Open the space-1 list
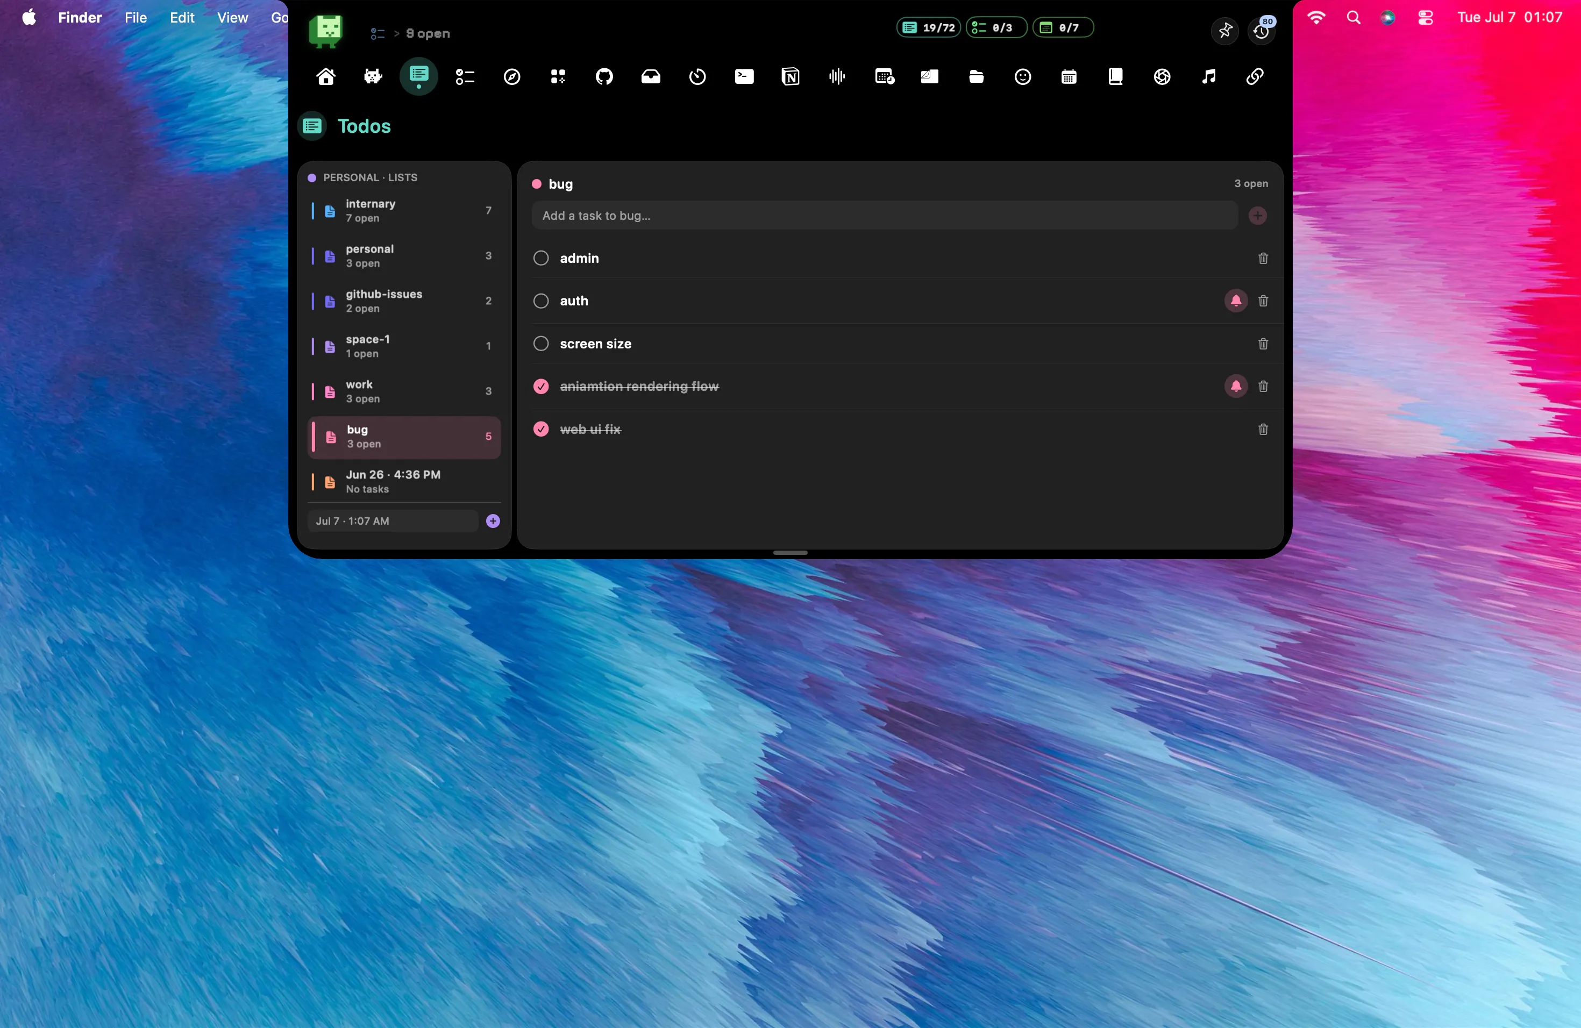Image resolution: width=1581 pixels, height=1028 pixels. click(404, 346)
